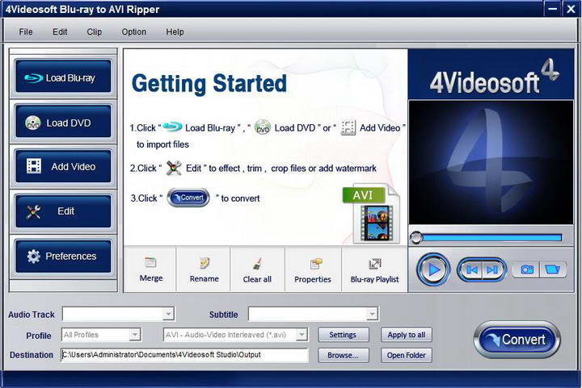Click the preview seek slider handle
Screen dimensions: 582x388
tap(416, 237)
